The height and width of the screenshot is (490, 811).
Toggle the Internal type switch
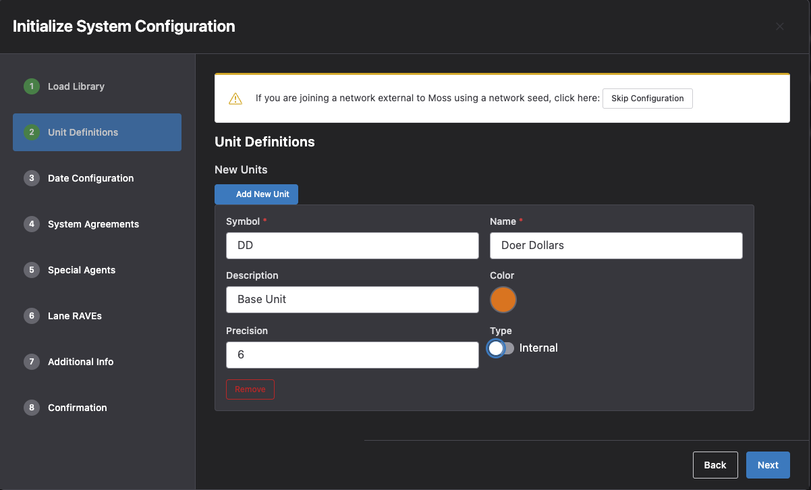pos(501,348)
